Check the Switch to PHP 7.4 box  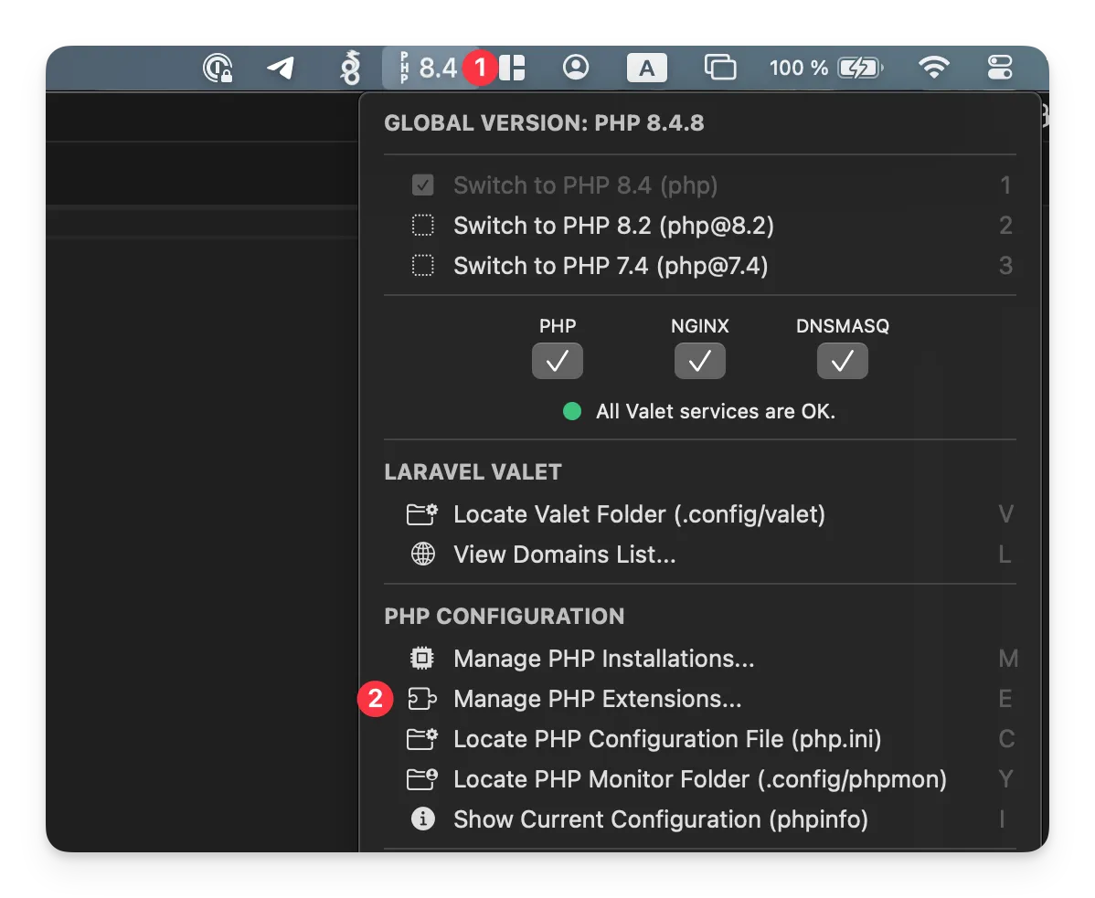point(422,266)
